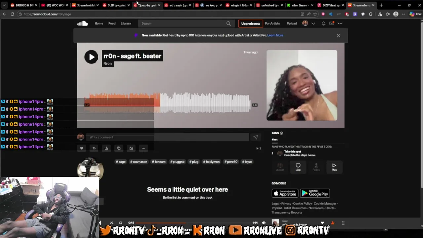Switch to SLED by cpain browser tab
This screenshot has width=423, height=238.
115,5
